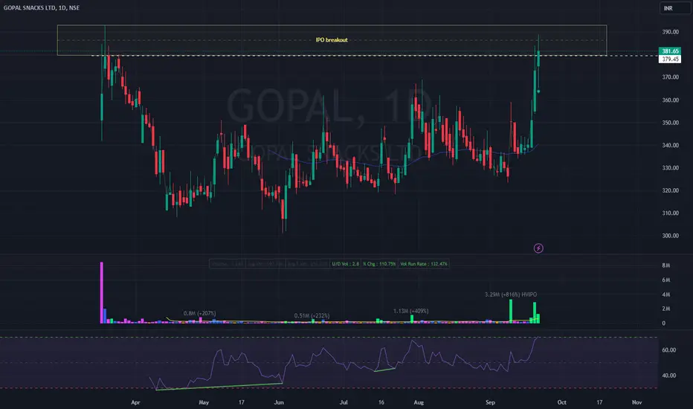
Task: Click the 4M volume axis label
Action: pyautogui.click(x=665, y=294)
